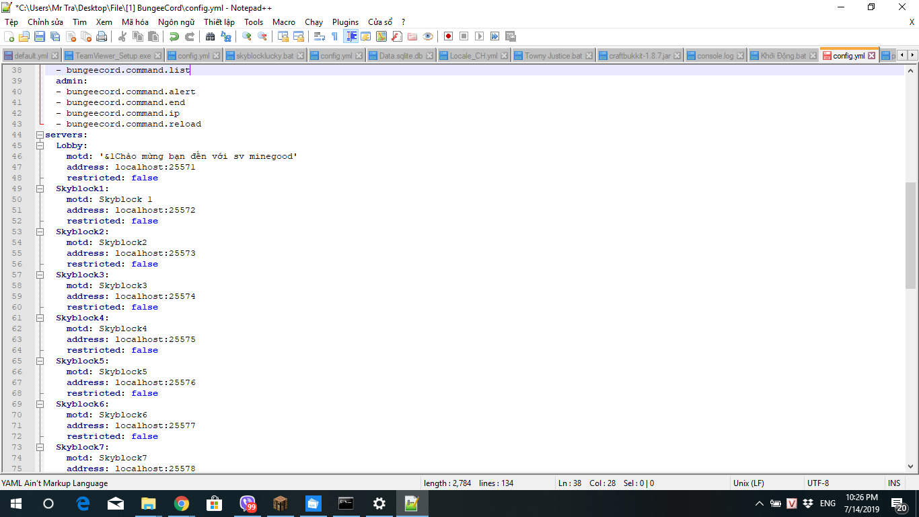The image size is (919, 517).
Task: Click the macro playback icon
Action: pos(479,36)
